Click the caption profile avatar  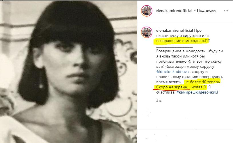tap(147, 32)
